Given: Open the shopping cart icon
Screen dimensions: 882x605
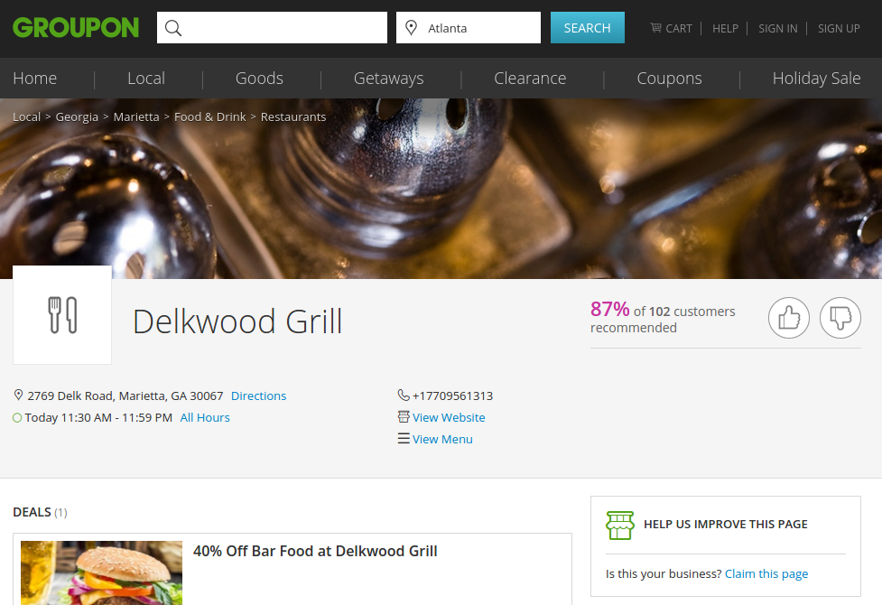Looking at the screenshot, I should coord(656,28).
